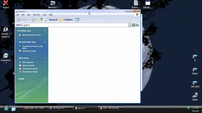Switch to 3½ Floppy (A:) taskbar button

(x=61, y=108)
